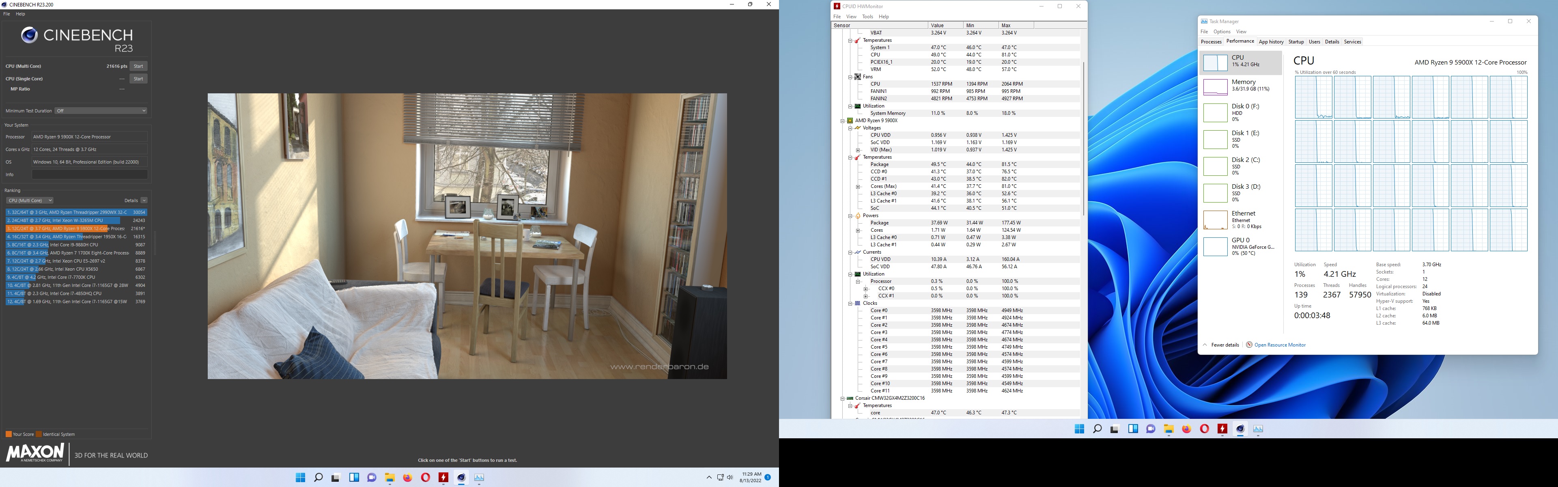Open the Cinebench File menu
The width and height of the screenshot is (1558, 487).
(x=6, y=13)
